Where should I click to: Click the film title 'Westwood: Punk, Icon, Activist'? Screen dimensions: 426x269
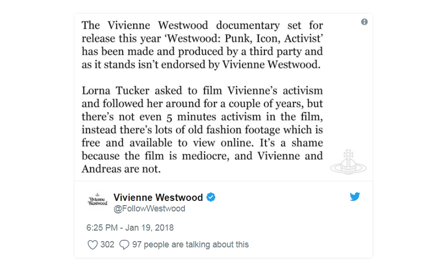244,38
